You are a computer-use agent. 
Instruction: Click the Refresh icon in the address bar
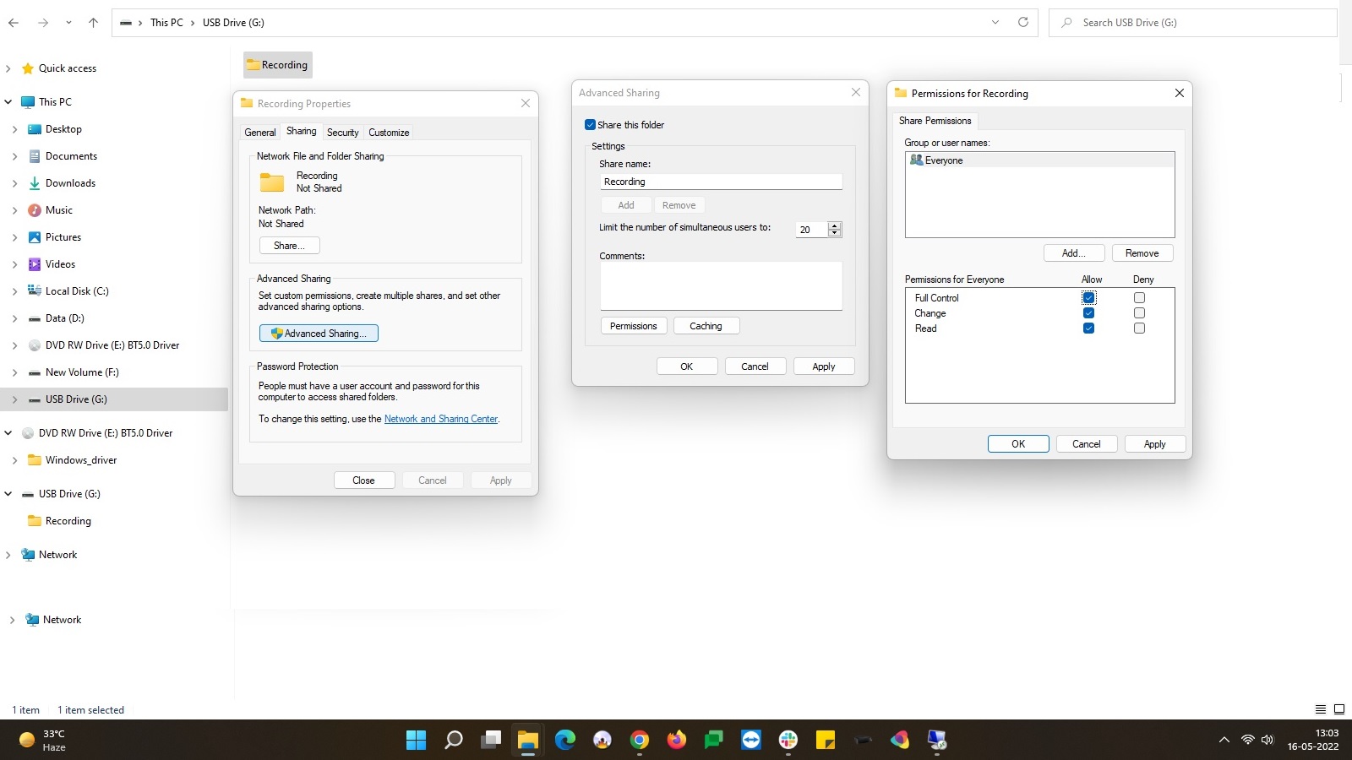[x=1023, y=23]
